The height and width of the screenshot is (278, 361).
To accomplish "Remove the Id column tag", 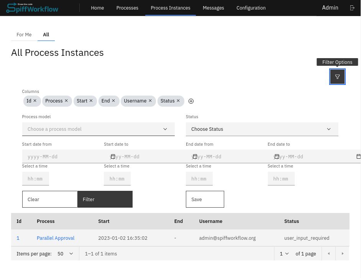I will pyautogui.click(x=35, y=101).
